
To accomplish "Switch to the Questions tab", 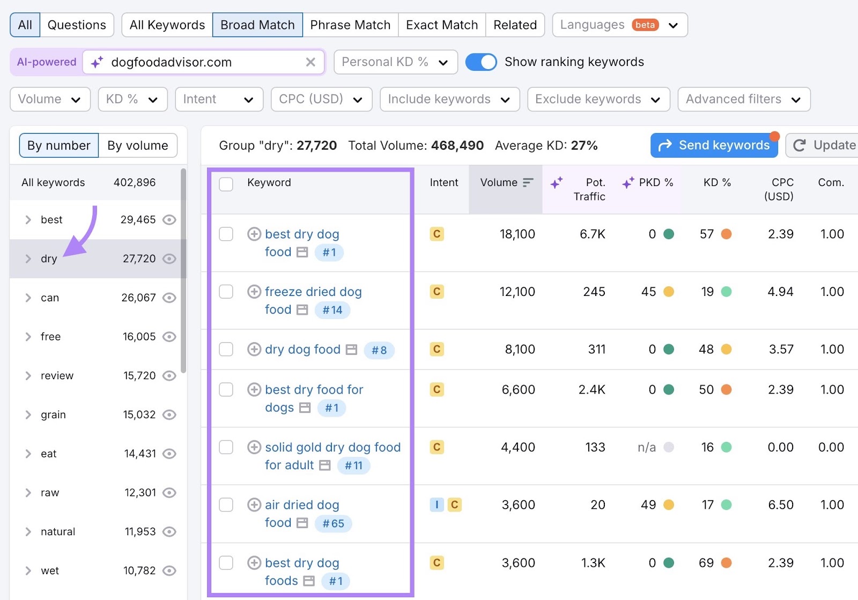I will pos(77,25).
